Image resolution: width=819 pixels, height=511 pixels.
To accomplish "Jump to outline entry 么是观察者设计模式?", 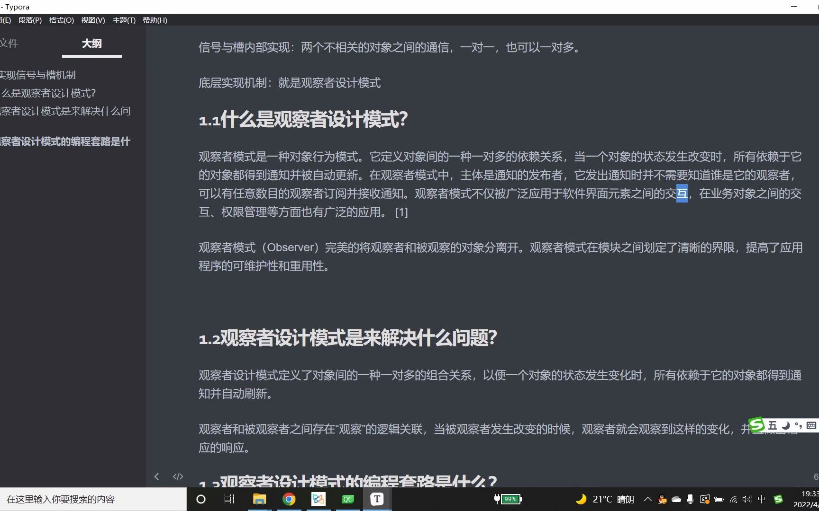I will point(48,93).
